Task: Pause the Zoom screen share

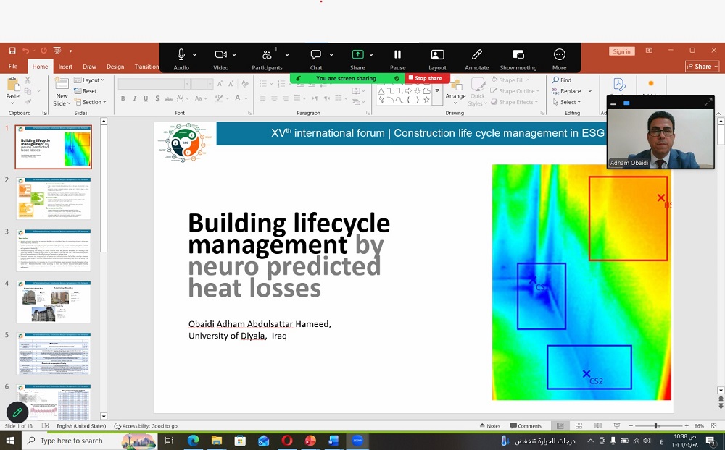Action: click(x=397, y=55)
